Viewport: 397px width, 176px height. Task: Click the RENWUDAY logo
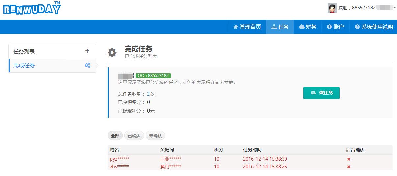(32, 8)
